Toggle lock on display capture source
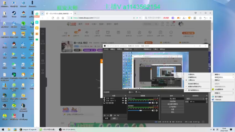235x132 pixels. [x=126, y=103]
